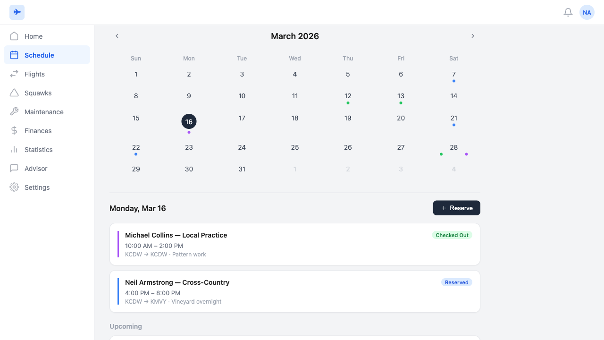The image size is (604, 340).
Task: Click the Statistics bar chart icon
Action: (x=15, y=149)
